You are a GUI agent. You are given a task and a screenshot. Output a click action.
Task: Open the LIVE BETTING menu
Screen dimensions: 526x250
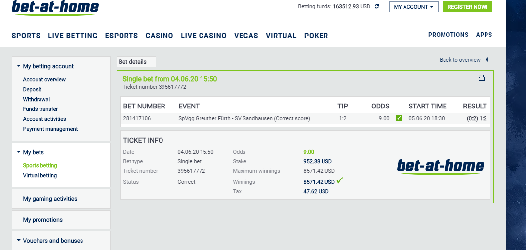coord(73,36)
